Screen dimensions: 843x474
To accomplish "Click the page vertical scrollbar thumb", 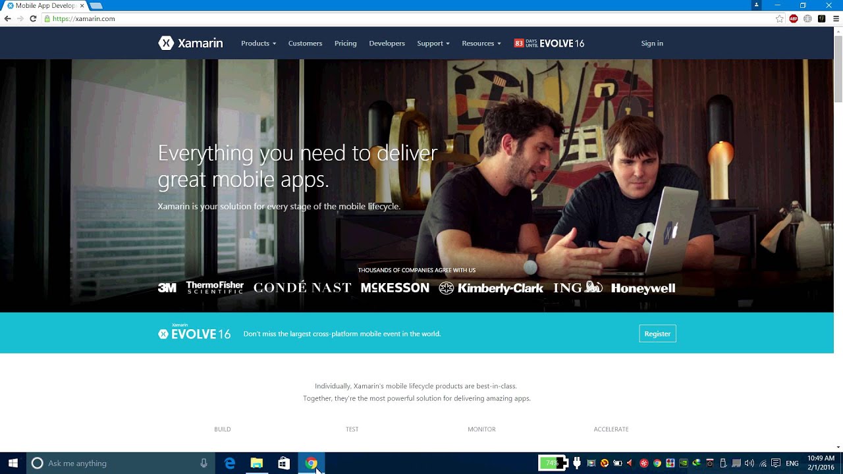I will tap(838, 69).
